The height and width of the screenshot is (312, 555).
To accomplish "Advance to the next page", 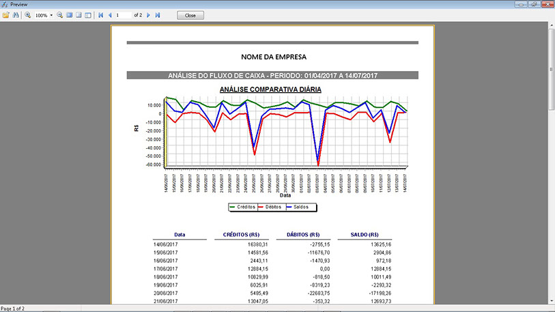I will click(x=149, y=14).
